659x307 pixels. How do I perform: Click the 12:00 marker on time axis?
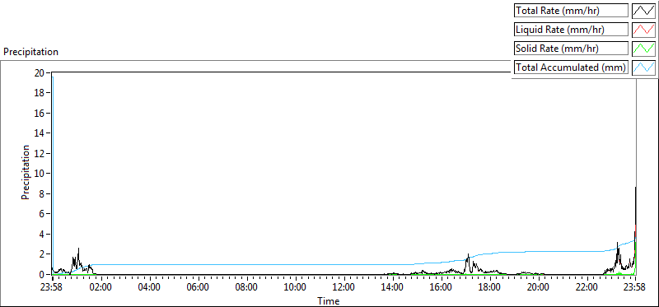point(344,287)
